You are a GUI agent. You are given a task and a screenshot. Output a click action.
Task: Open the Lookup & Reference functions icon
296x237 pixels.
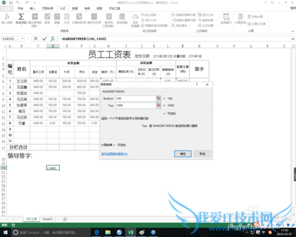[x=94, y=17]
